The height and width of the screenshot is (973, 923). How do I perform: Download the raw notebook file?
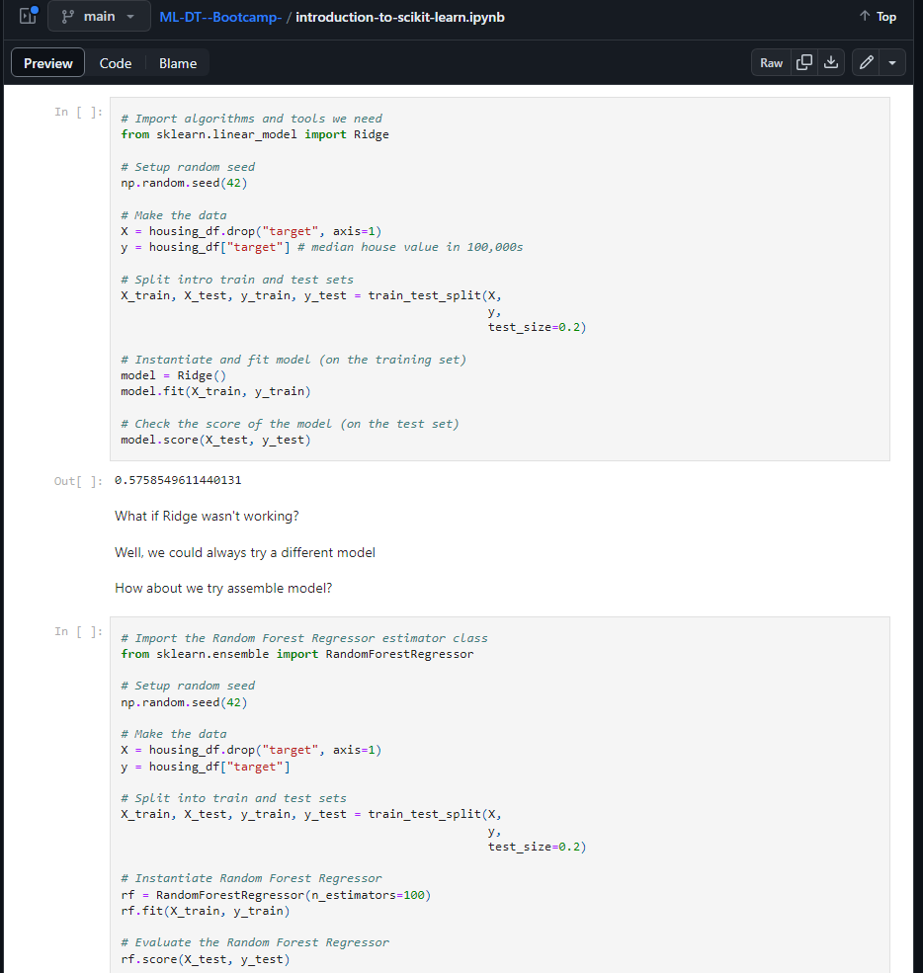coord(830,62)
